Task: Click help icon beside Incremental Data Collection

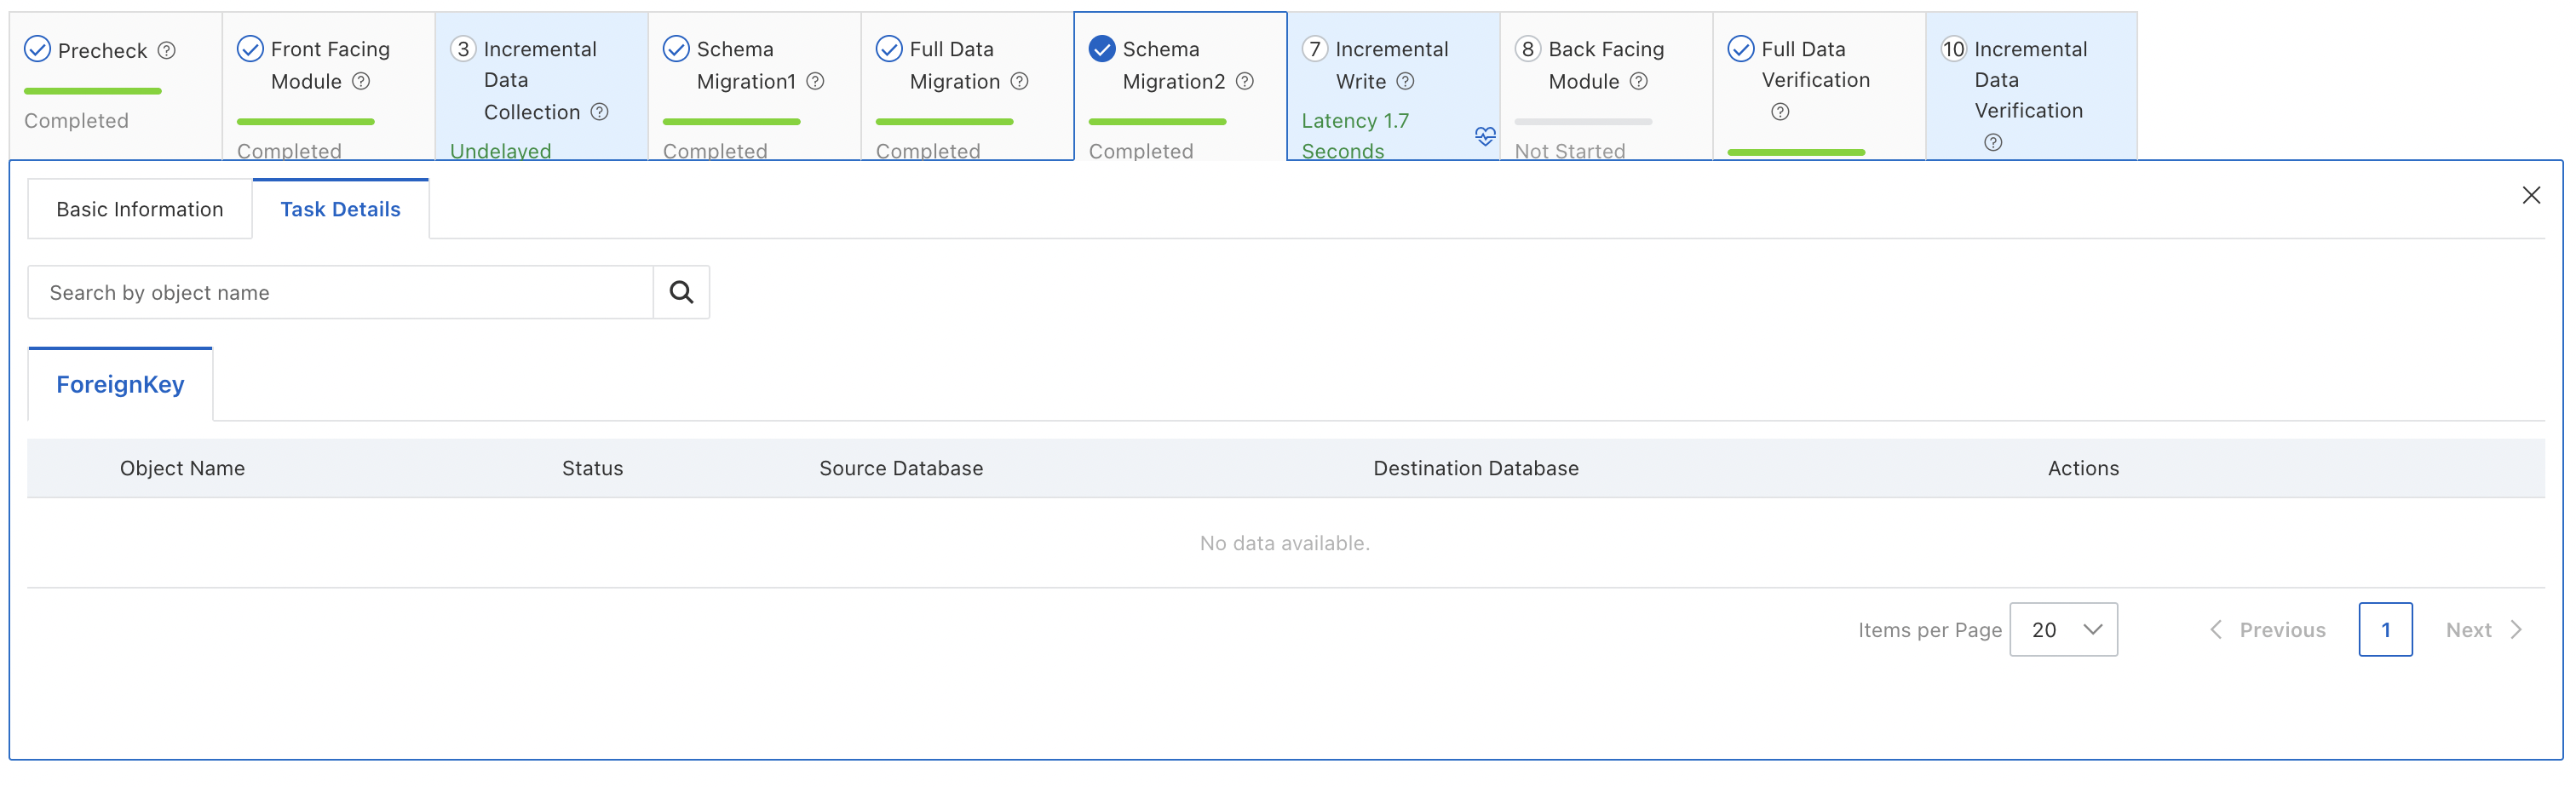Action: tap(599, 112)
